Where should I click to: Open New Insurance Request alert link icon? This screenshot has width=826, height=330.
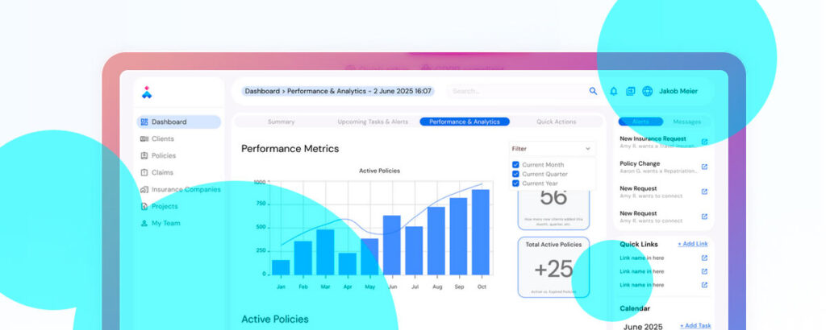(704, 142)
